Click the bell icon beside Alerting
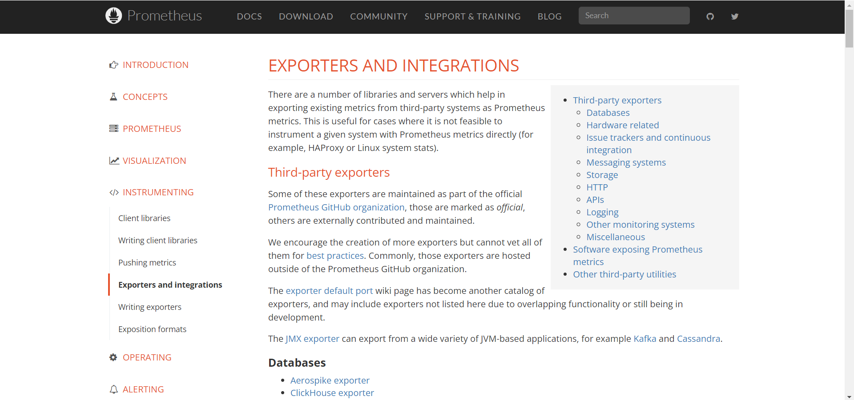Viewport: 854px width, 400px height. (114, 389)
